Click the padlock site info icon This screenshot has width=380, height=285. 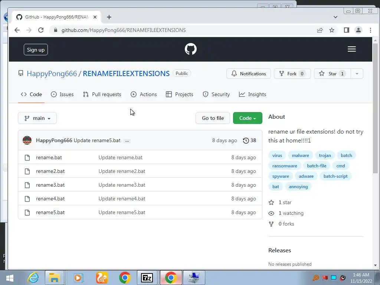tap(56, 30)
